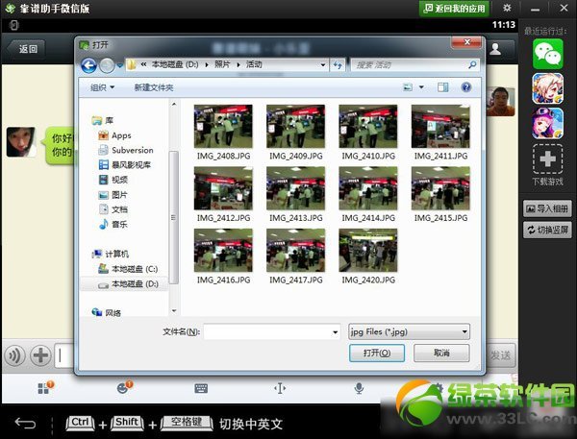Select thumbnail IMG_2415.JPG
The width and height of the screenshot is (577, 439).
pyautogui.click(x=440, y=194)
